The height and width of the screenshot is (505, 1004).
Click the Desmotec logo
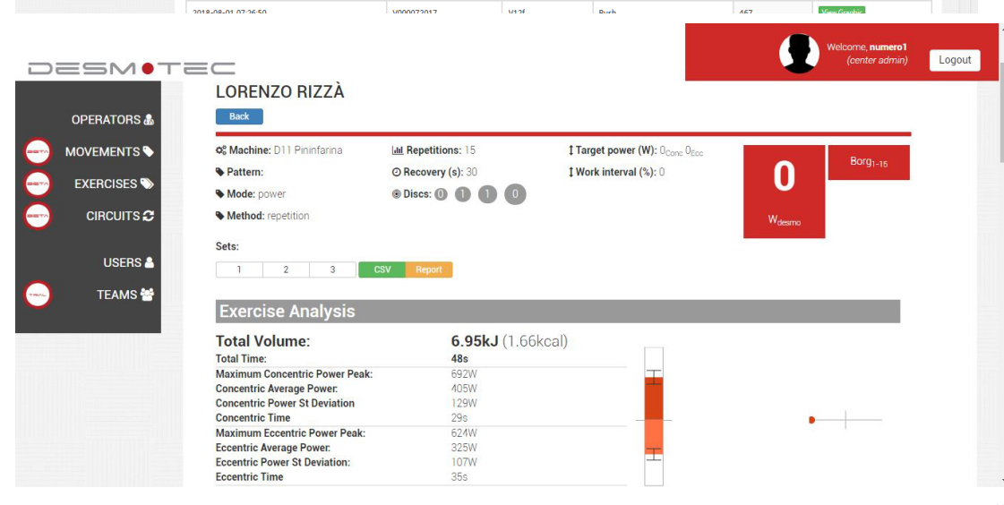[132, 69]
